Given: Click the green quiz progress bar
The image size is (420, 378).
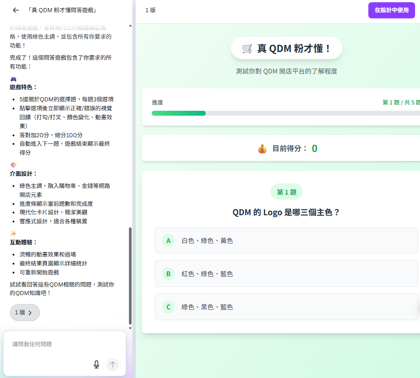Looking at the screenshot, I should (179, 113).
